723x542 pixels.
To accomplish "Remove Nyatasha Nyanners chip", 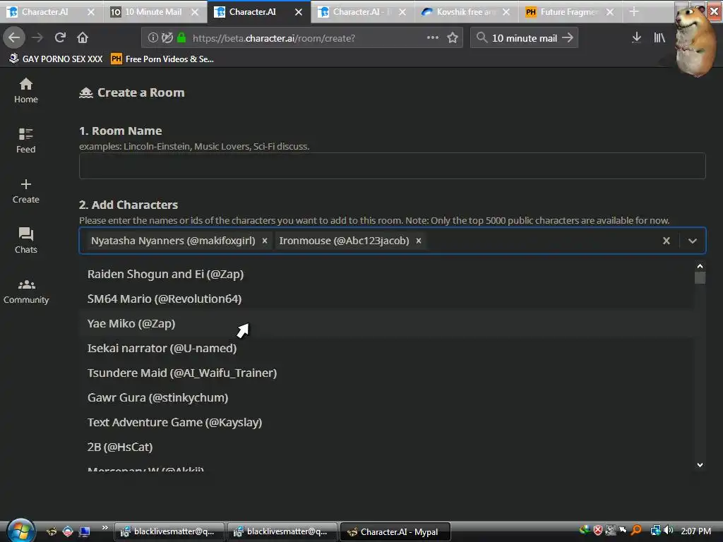I will tap(265, 241).
